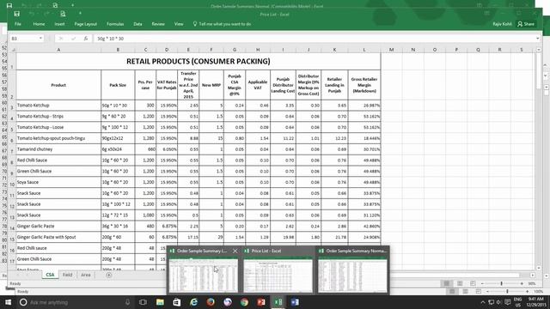Select the CSA sheet tab
550x309 pixels.
click(x=50, y=275)
